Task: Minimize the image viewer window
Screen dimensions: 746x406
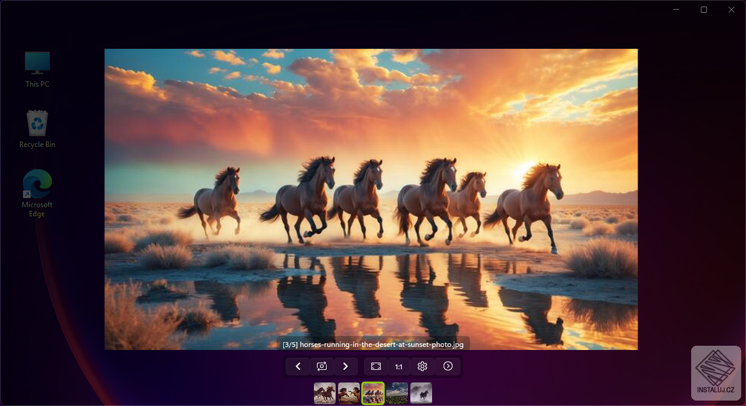Action: pos(676,10)
